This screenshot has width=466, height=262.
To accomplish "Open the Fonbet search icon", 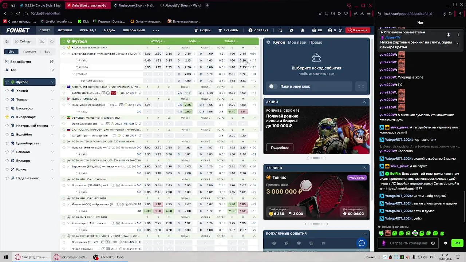I will [x=280, y=30].
